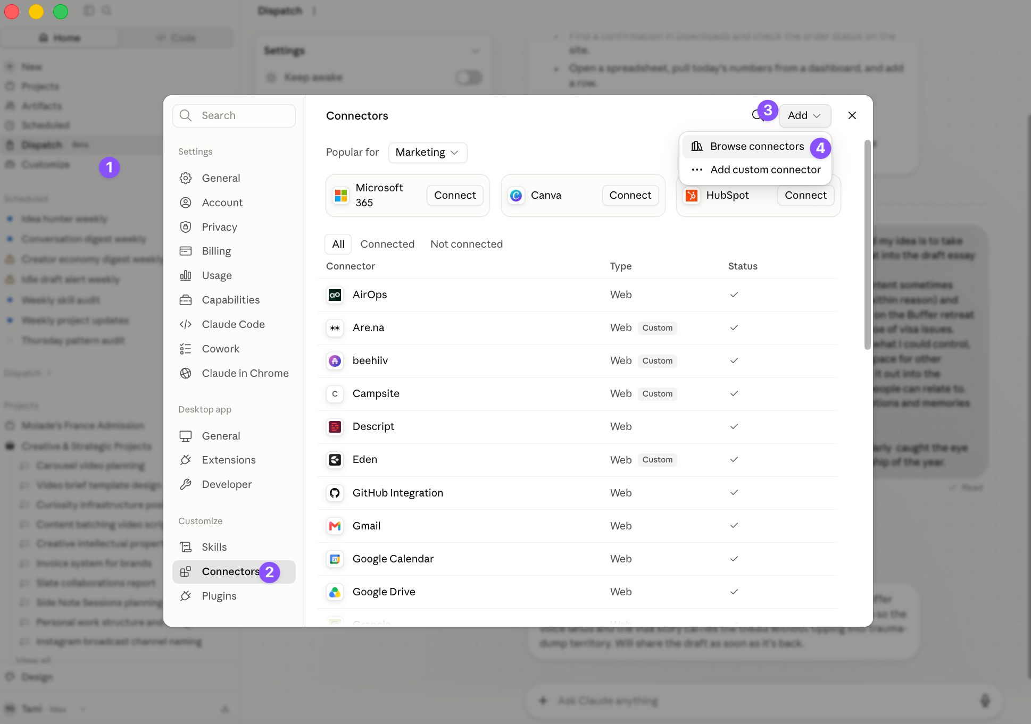Open Cowork settings
The height and width of the screenshot is (724, 1031).
click(234, 349)
